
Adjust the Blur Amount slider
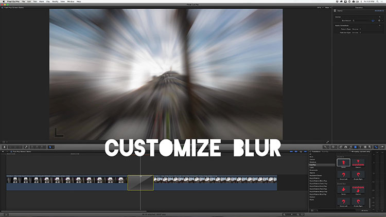coord(362,21)
